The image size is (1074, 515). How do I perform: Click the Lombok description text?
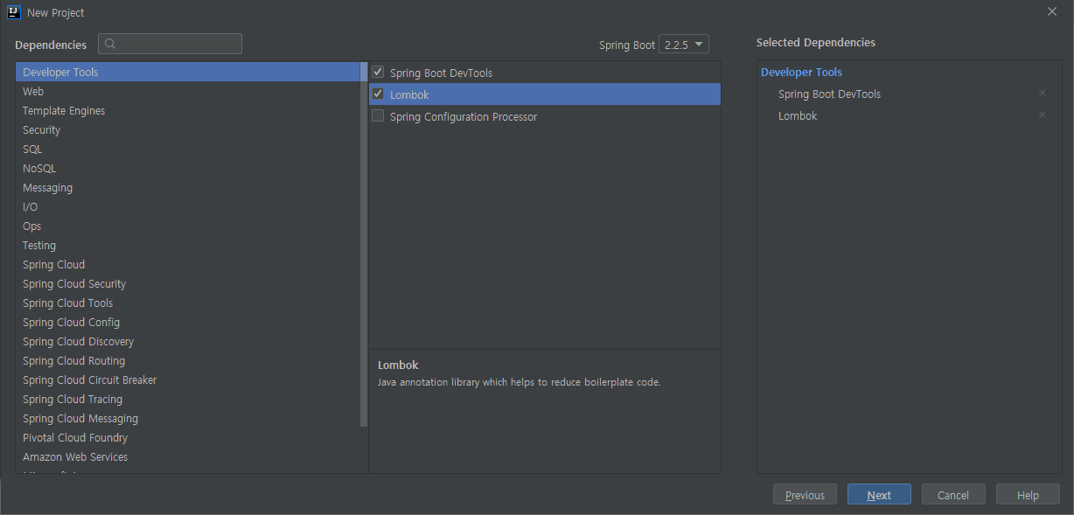519,382
